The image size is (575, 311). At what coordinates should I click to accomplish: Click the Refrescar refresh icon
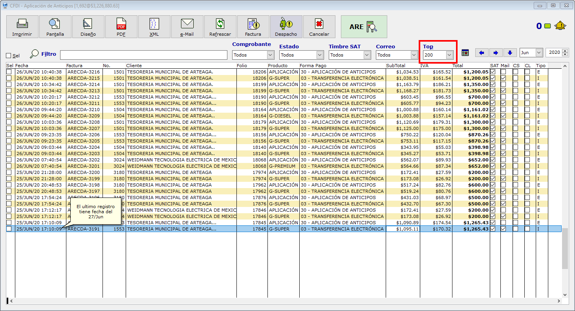point(220,27)
